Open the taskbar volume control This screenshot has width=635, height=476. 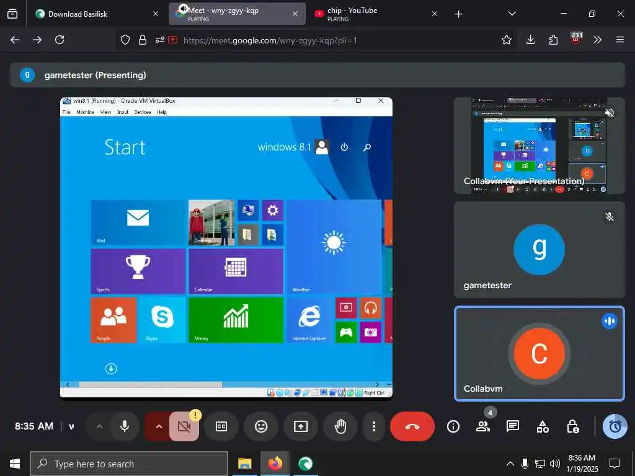click(555, 464)
